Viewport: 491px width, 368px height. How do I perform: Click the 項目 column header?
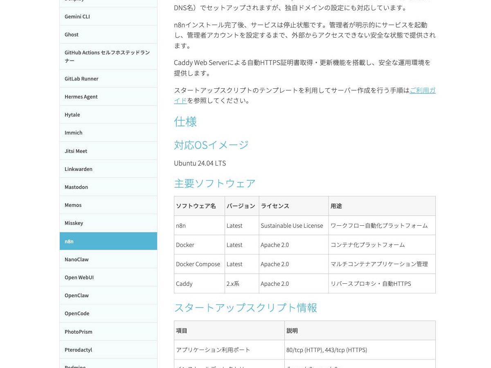coord(229,330)
